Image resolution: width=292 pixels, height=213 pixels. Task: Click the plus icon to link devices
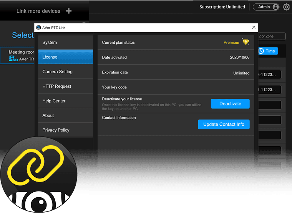tap(69, 11)
